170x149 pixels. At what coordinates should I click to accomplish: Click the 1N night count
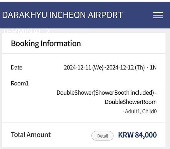(x=153, y=67)
